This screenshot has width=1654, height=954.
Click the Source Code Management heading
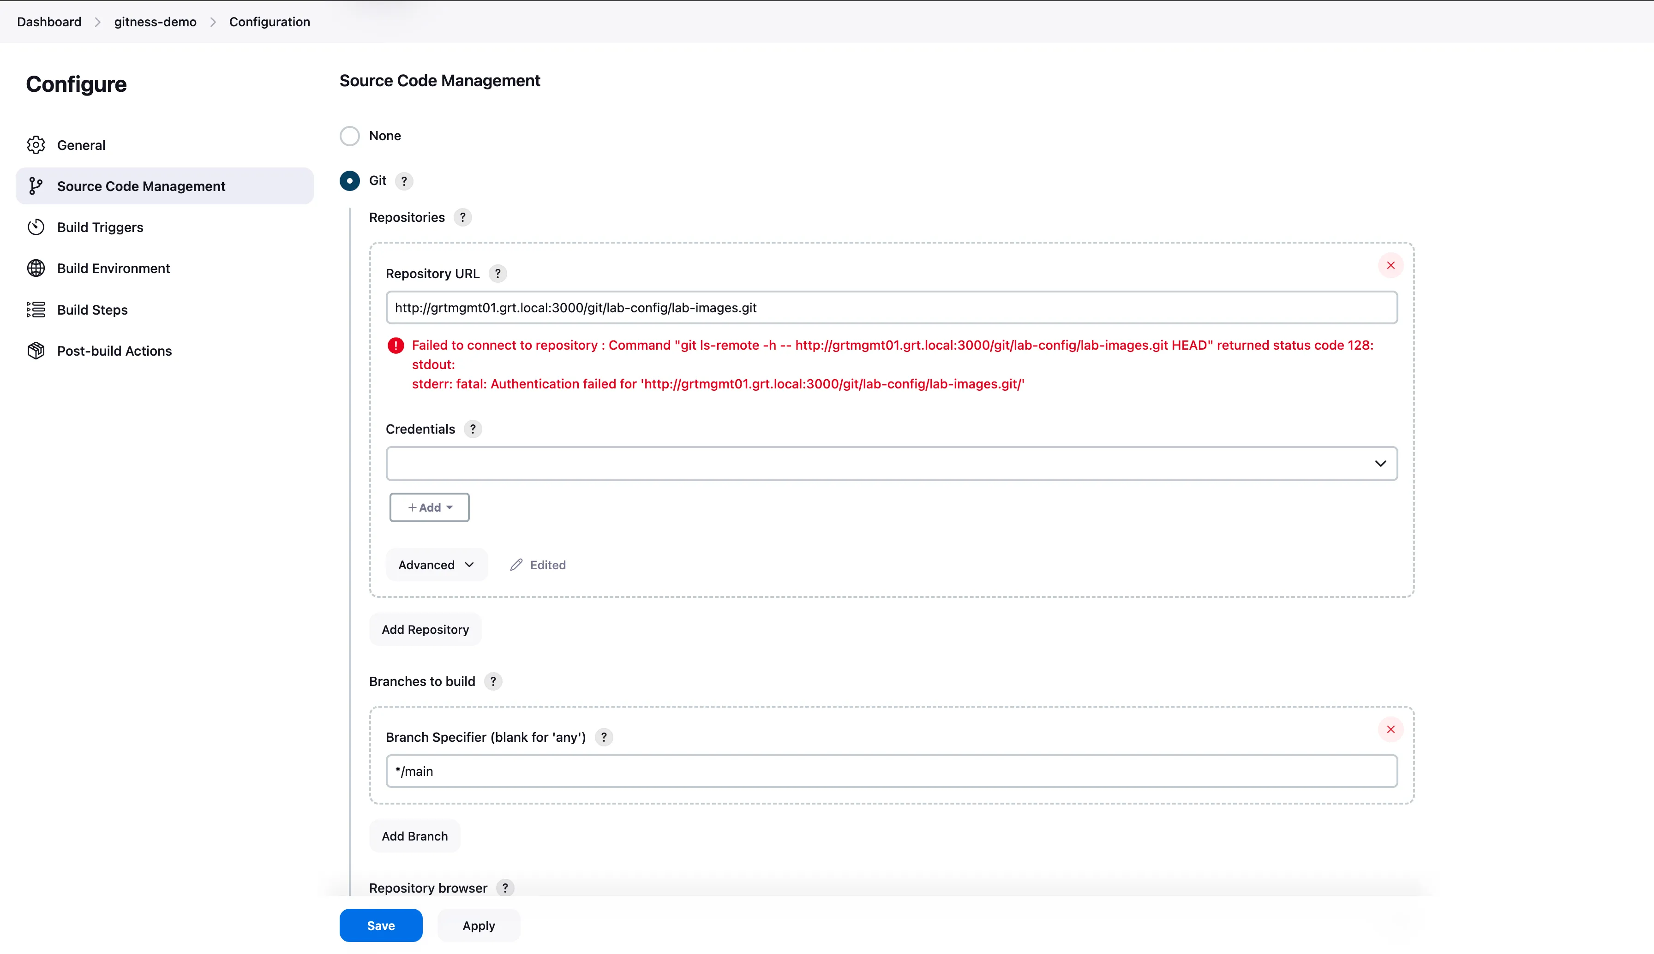click(x=440, y=81)
